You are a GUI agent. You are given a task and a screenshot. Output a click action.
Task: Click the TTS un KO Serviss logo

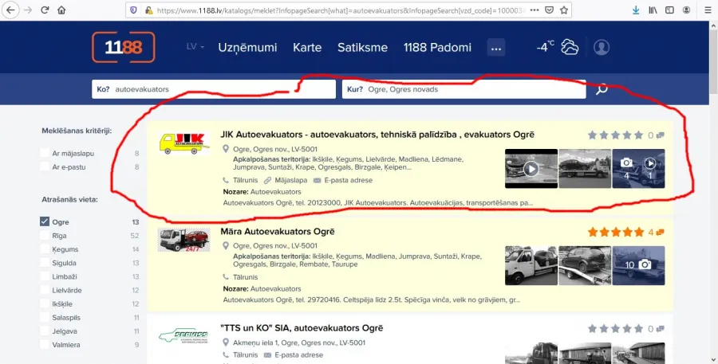tap(184, 336)
